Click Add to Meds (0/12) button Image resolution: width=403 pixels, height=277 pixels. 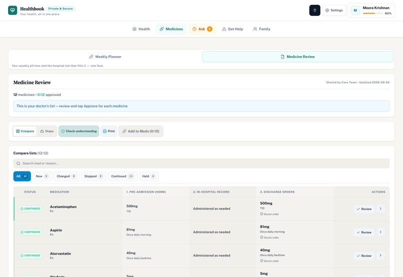coord(141,131)
